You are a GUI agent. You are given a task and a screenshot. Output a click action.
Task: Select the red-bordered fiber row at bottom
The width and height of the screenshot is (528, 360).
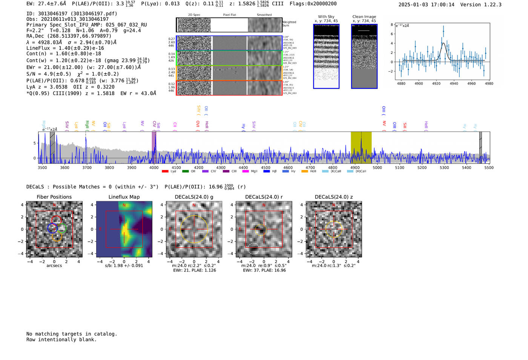[x=229, y=88]
